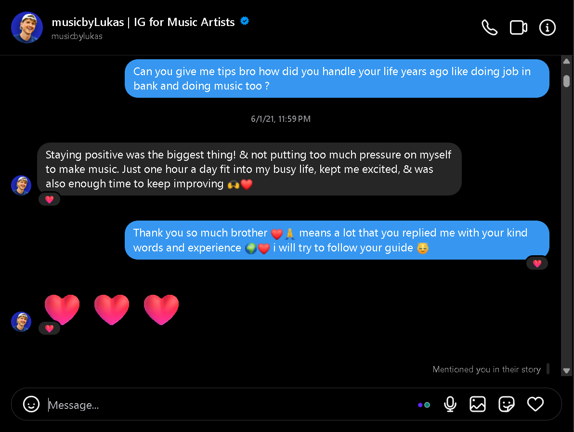574x432 pixels.
Task: Start a video call
Action: 518,28
